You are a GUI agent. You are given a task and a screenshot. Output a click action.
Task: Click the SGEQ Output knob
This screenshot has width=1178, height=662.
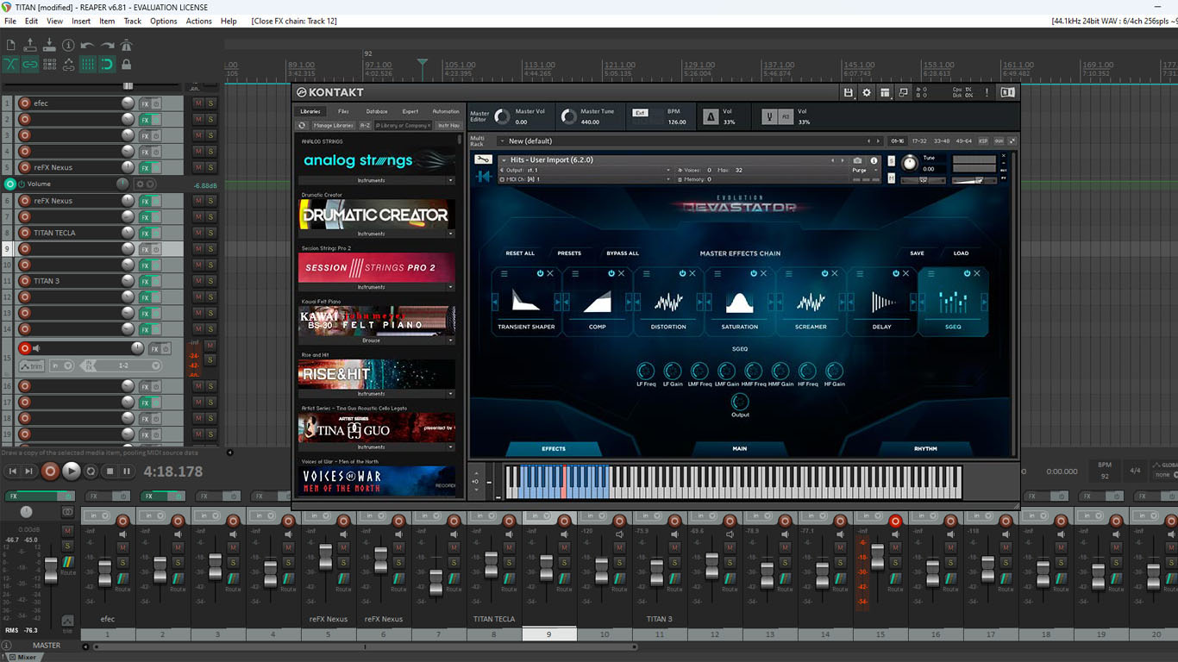(x=740, y=402)
